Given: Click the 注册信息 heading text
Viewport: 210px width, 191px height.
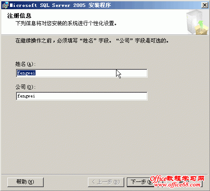Looking at the screenshot, I should coord(19,16).
